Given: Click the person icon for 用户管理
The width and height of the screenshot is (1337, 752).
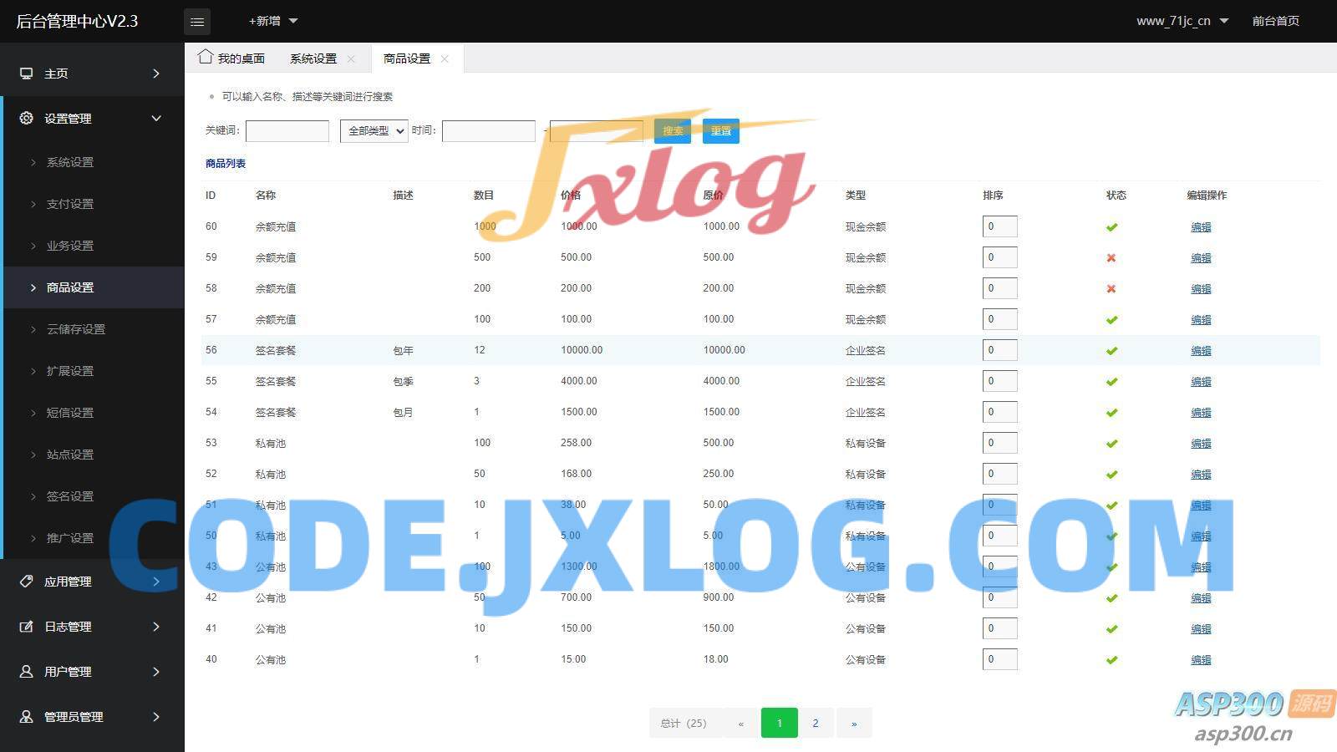Looking at the screenshot, I should coord(27,672).
